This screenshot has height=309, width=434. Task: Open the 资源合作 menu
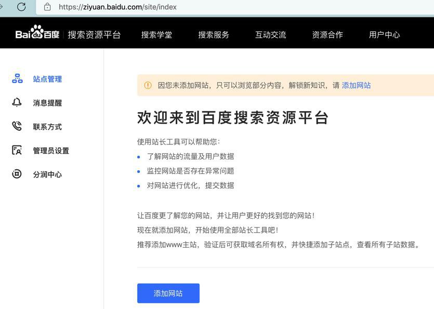pyautogui.click(x=327, y=35)
